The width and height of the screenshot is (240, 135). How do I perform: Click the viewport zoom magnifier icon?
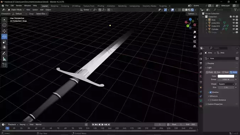coord(195,32)
